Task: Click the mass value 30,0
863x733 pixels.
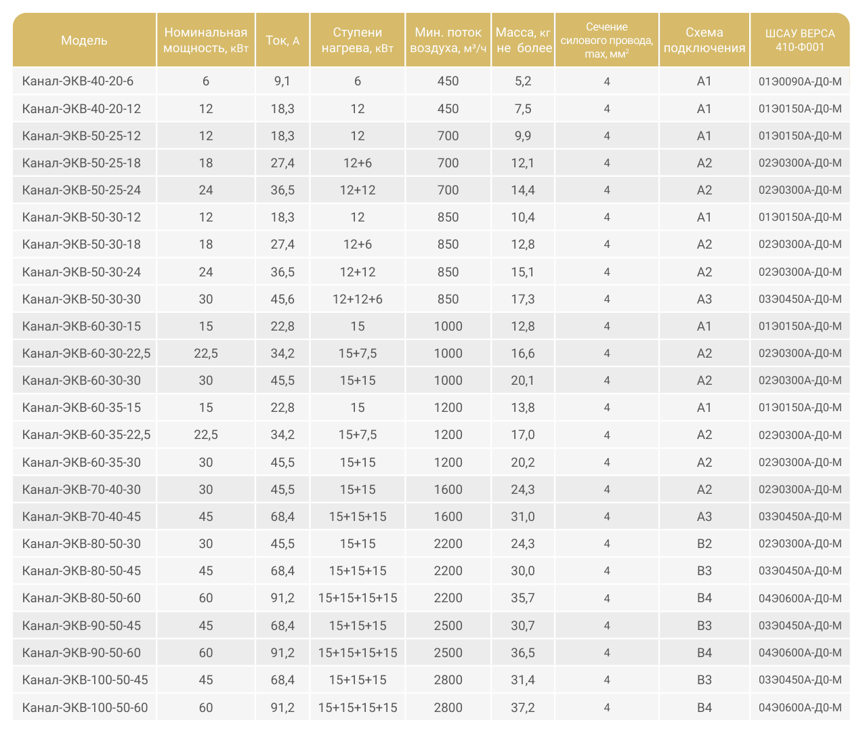Action: click(x=523, y=570)
